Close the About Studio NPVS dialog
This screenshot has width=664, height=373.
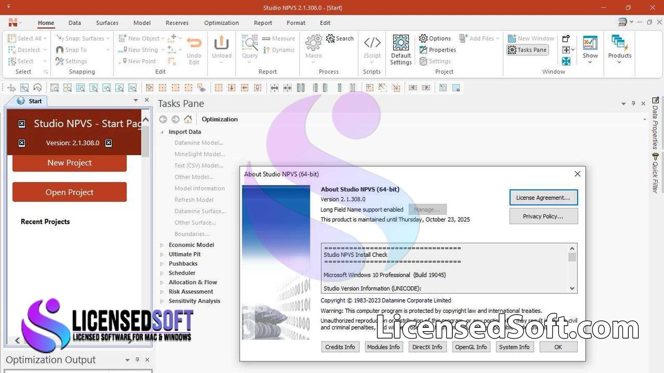[x=577, y=174]
